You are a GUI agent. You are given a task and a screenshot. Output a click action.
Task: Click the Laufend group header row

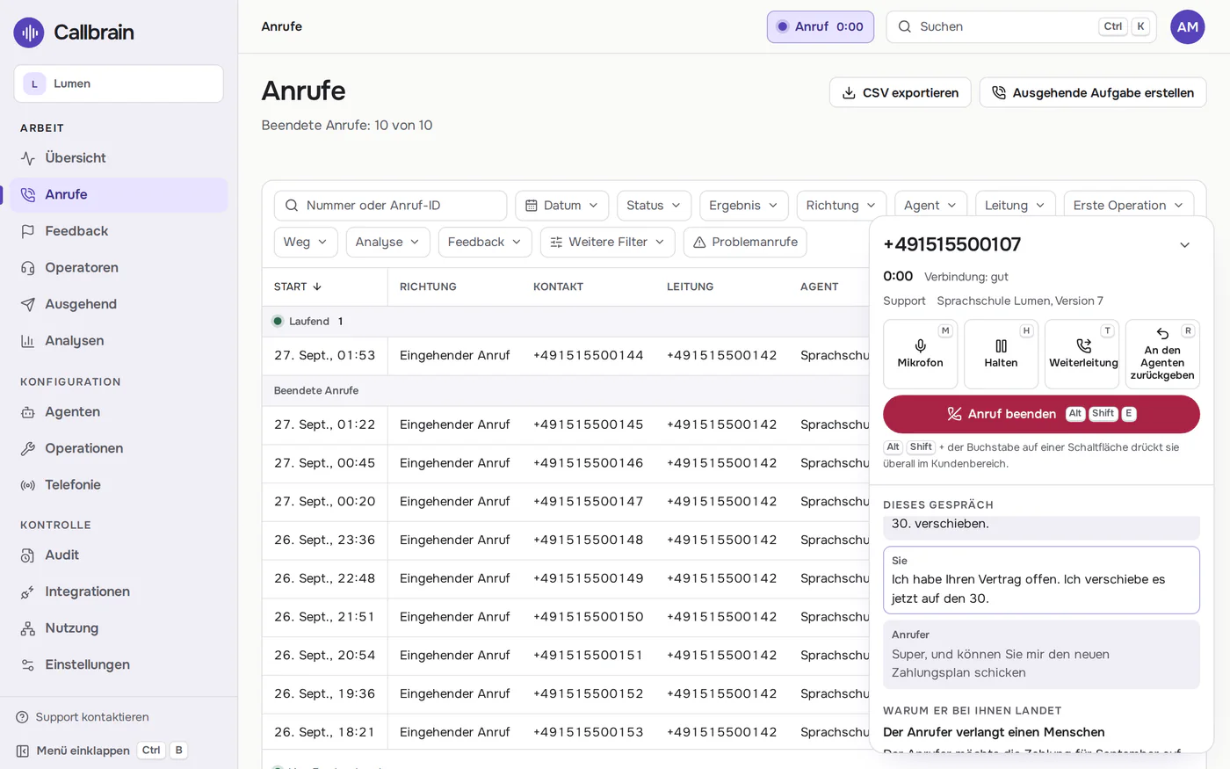click(565, 322)
